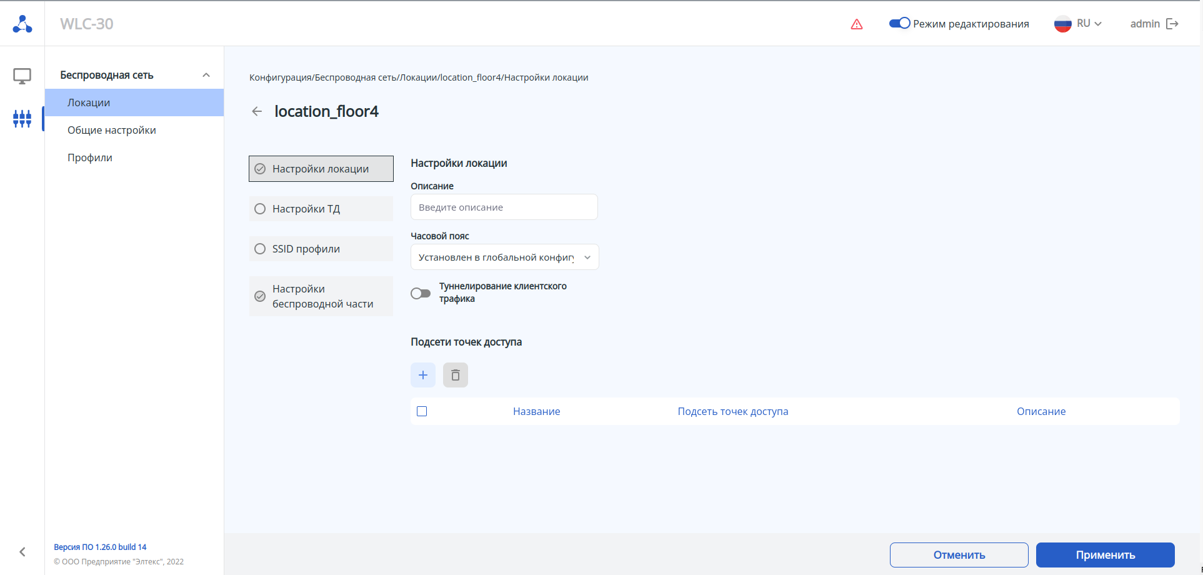Click the red warning triangle icon
The height and width of the screenshot is (575, 1203).
click(x=856, y=24)
